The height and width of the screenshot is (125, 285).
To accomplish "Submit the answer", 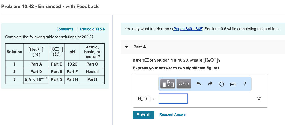I will (x=143, y=115).
